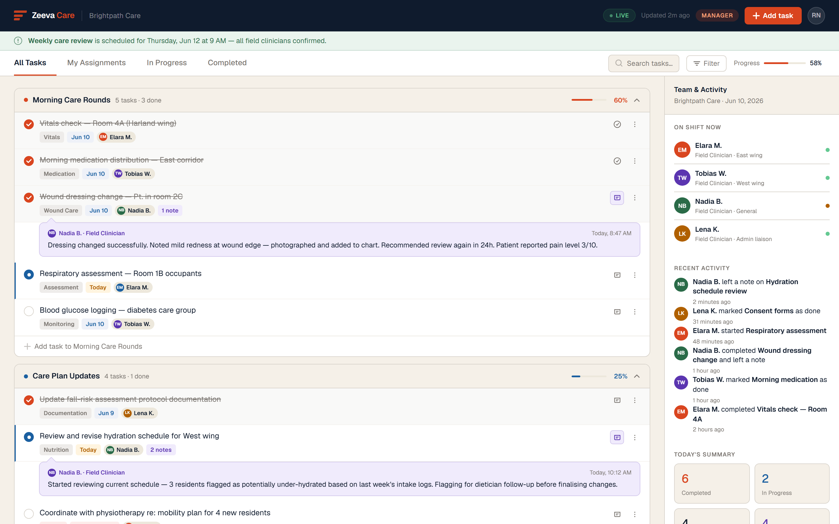The height and width of the screenshot is (524, 839).
Task: Click the Care Plan Updates 25% progress bar
Action: pos(589,376)
